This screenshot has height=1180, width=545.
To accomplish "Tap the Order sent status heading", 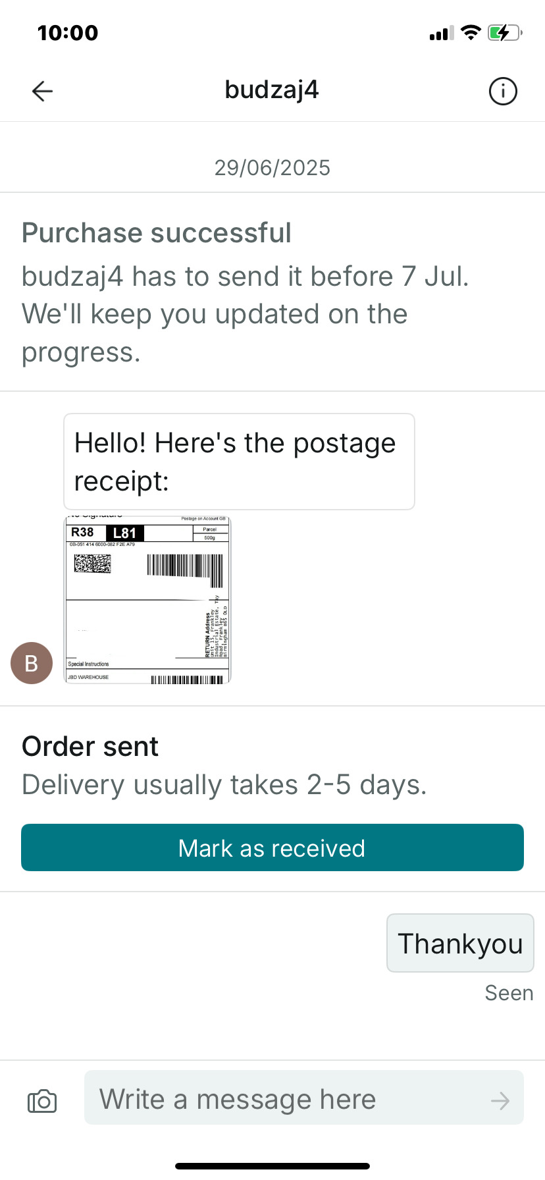I will [x=90, y=747].
